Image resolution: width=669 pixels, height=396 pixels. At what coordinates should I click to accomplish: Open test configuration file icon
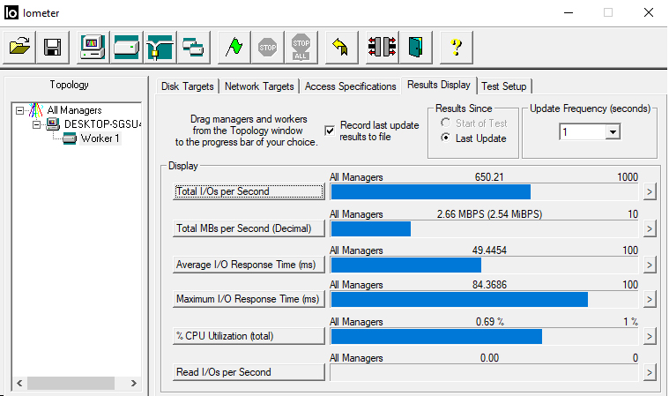(19, 47)
